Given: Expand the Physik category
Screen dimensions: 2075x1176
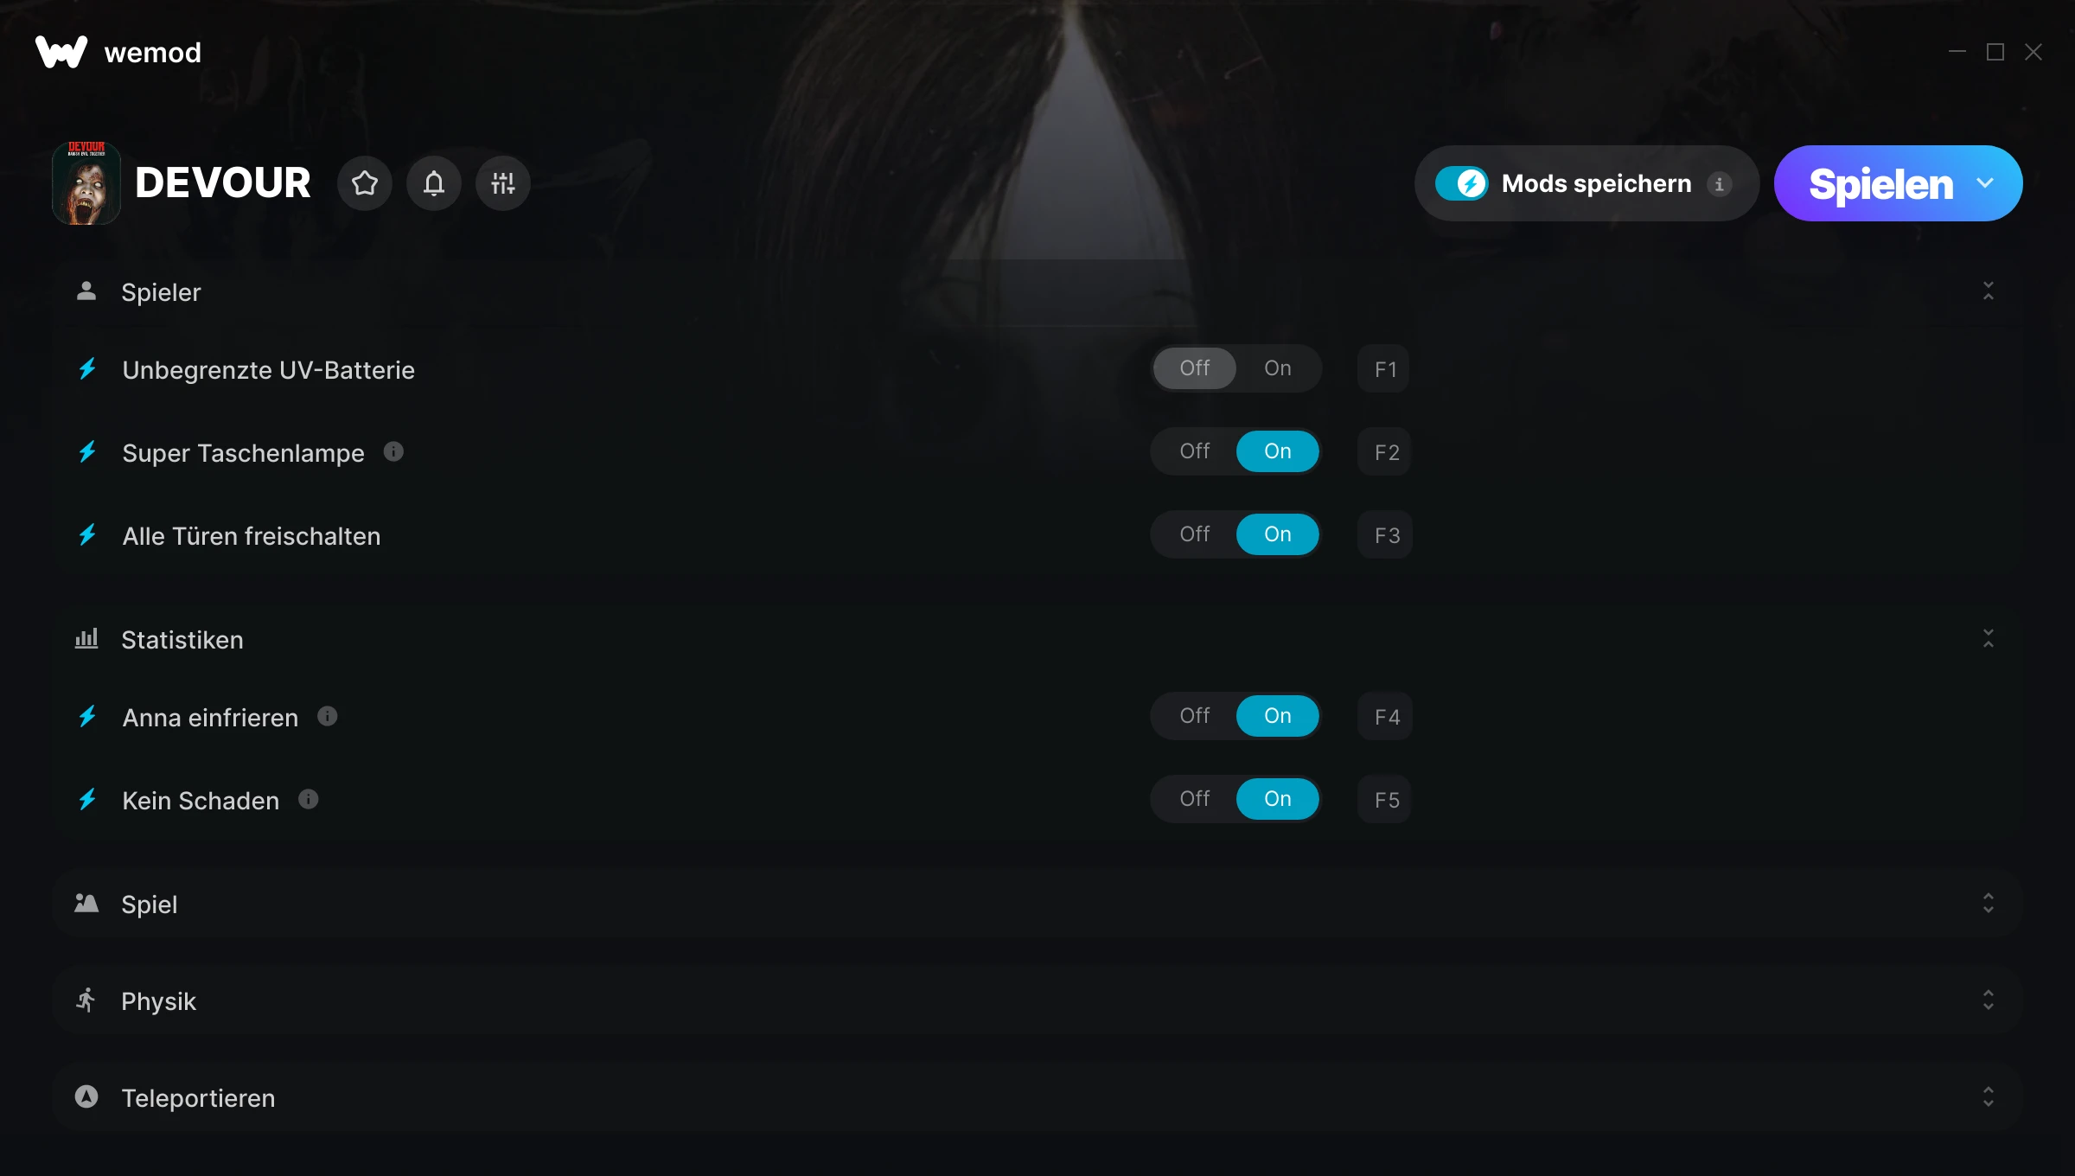Looking at the screenshot, I should click(x=1037, y=1000).
